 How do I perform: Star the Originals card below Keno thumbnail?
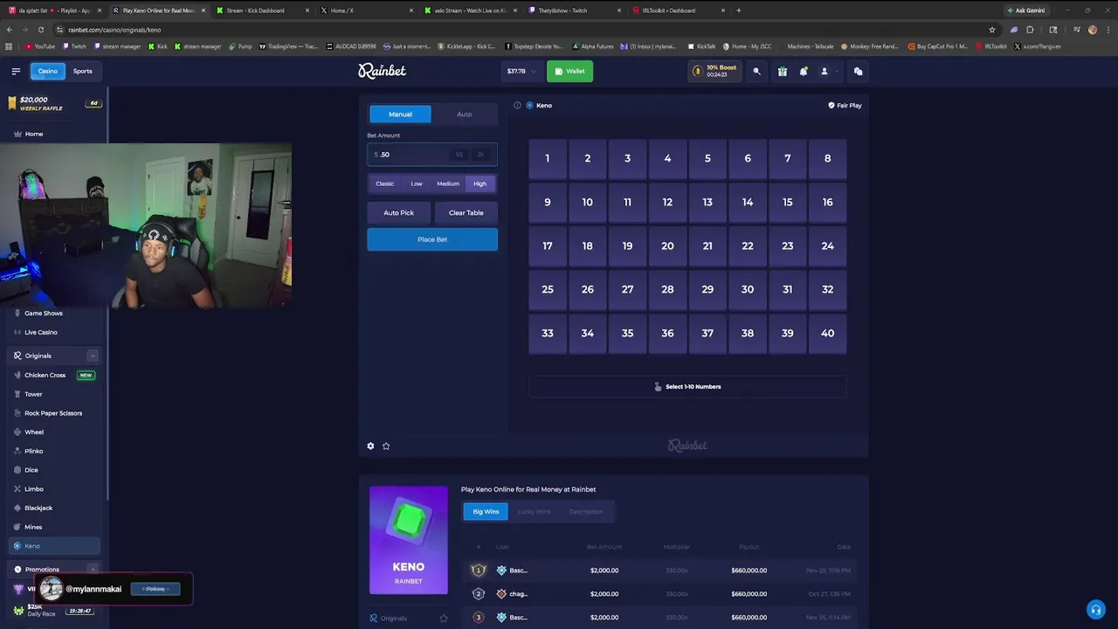point(443,619)
